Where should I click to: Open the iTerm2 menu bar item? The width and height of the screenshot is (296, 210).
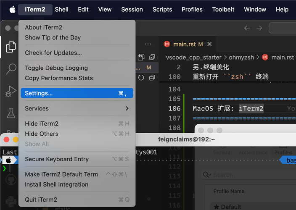click(35, 9)
